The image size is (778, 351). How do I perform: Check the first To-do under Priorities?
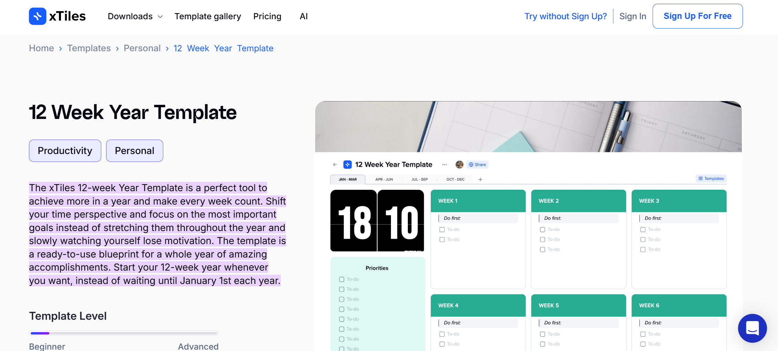click(x=342, y=279)
